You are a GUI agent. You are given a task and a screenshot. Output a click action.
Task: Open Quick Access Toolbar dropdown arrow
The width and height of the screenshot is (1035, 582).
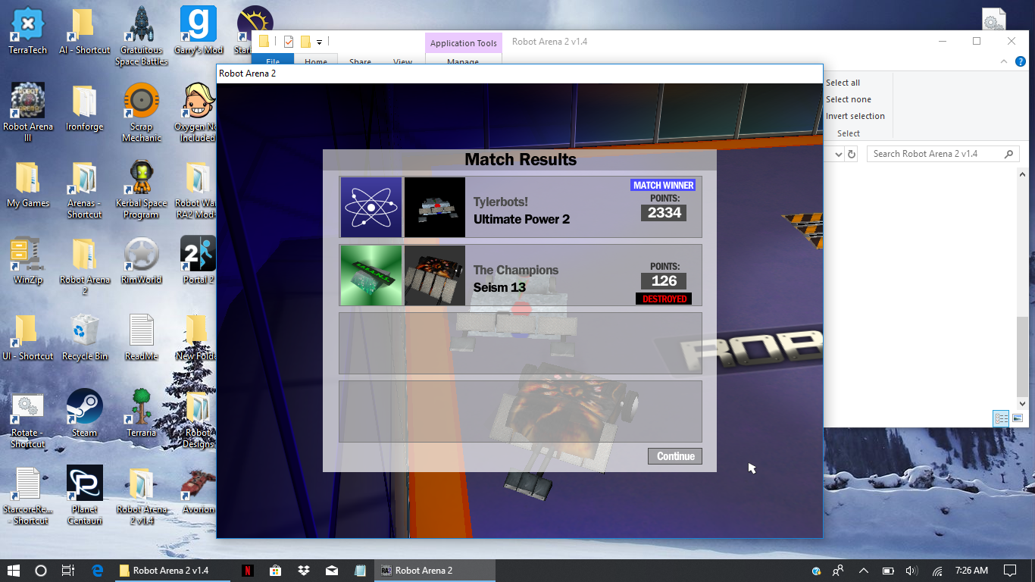(x=319, y=42)
